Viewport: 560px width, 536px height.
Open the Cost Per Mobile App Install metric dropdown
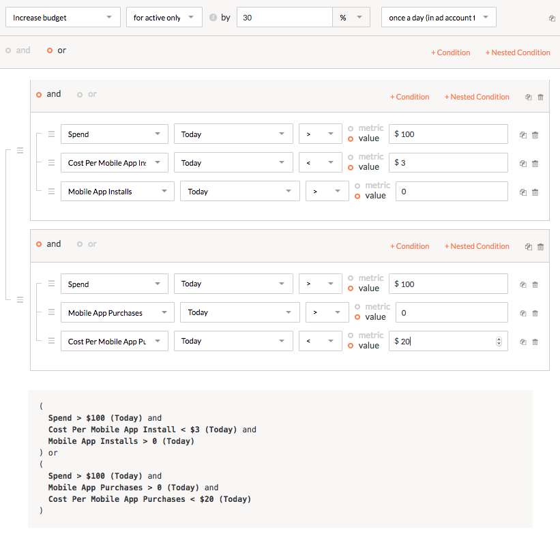point(115,162)
